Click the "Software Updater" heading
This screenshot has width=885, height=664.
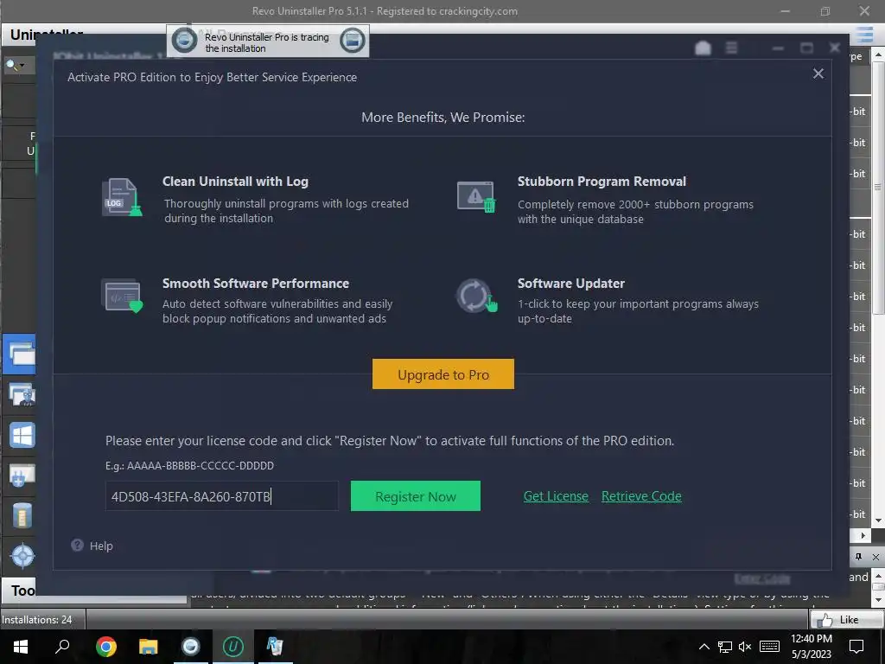[x=571, y=284]
